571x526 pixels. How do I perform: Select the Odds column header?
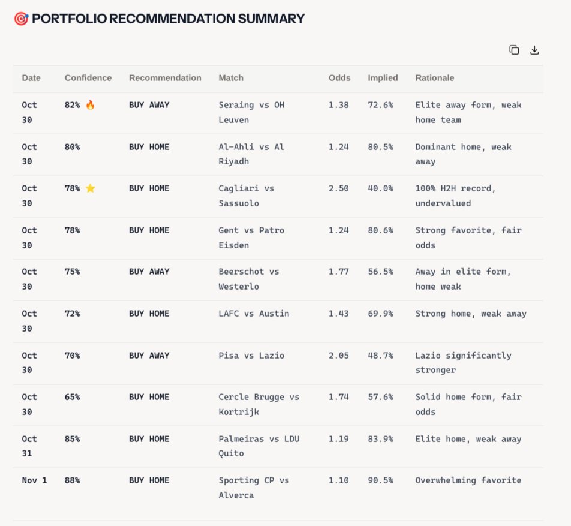pyautogui.click(x=339, y=78)
